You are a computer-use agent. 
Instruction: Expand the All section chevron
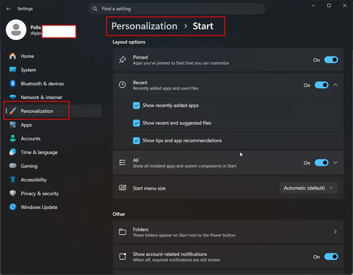pos(335,163)
